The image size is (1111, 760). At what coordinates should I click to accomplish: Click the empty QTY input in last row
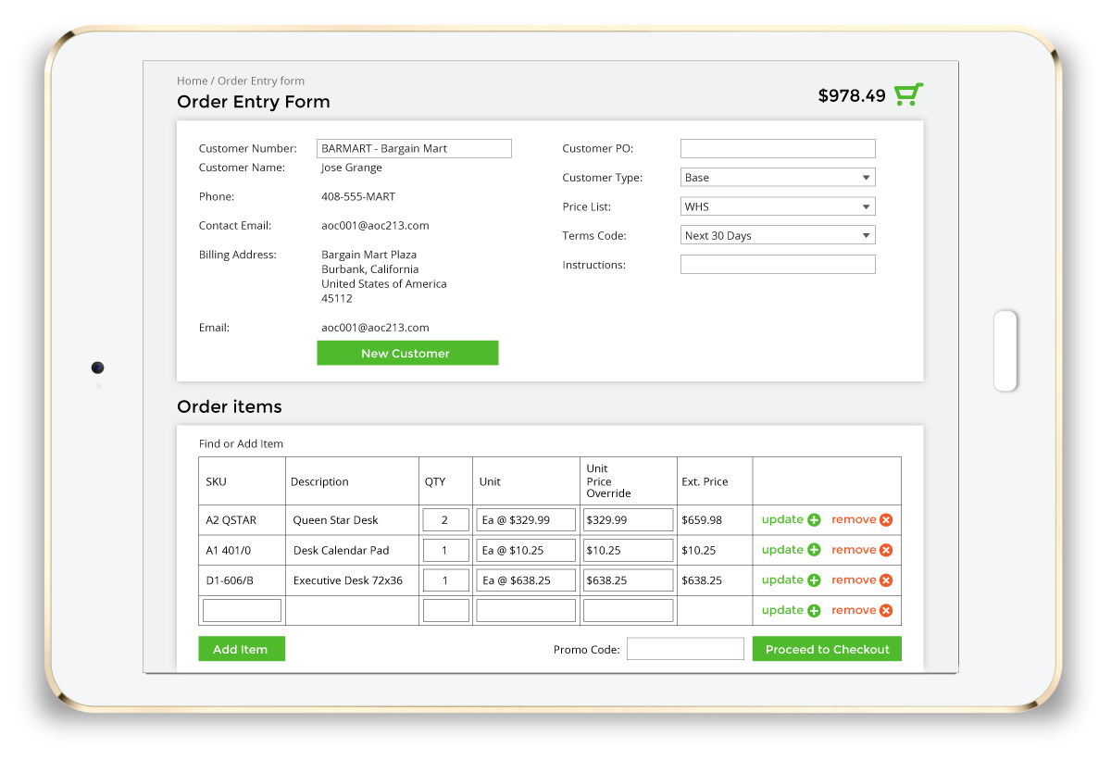tap(445, 611)
